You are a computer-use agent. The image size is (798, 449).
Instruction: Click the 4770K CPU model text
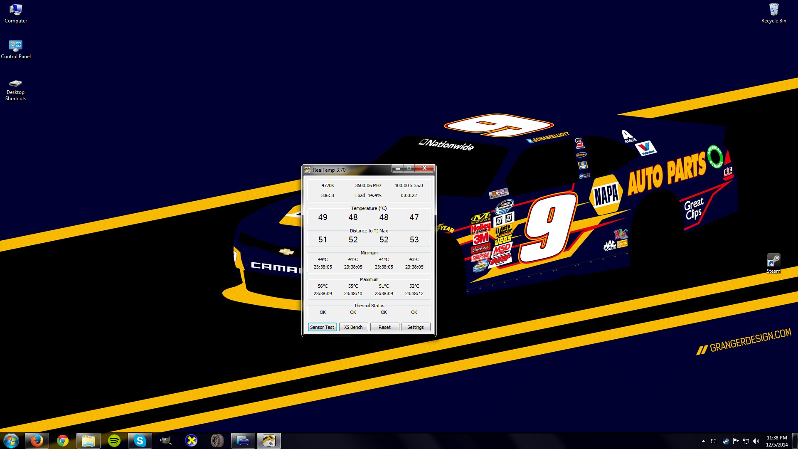coord(328,185)
